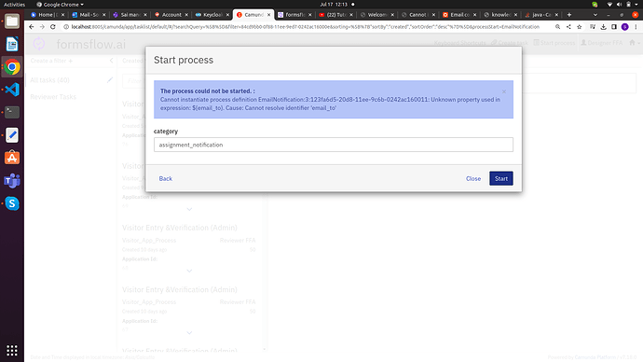
Task: Dismiss the error alert with its X
Action: pyautogui.click(x=504, y=91)
